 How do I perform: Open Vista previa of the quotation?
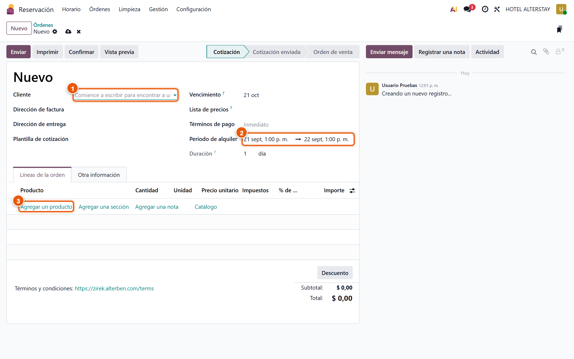pos(119,52)
